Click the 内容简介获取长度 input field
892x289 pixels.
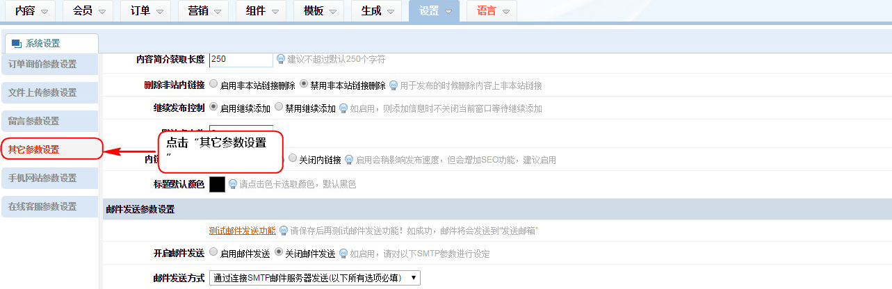click(241, 60)
